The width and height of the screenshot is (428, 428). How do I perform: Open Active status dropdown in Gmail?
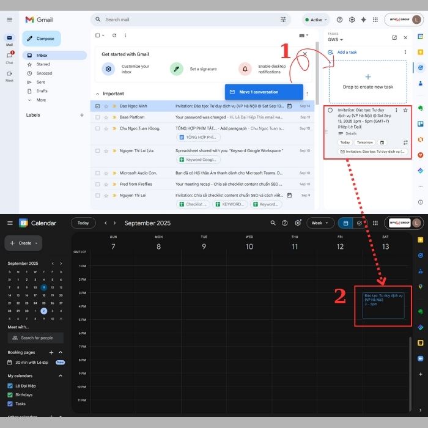tap(316, 20)
